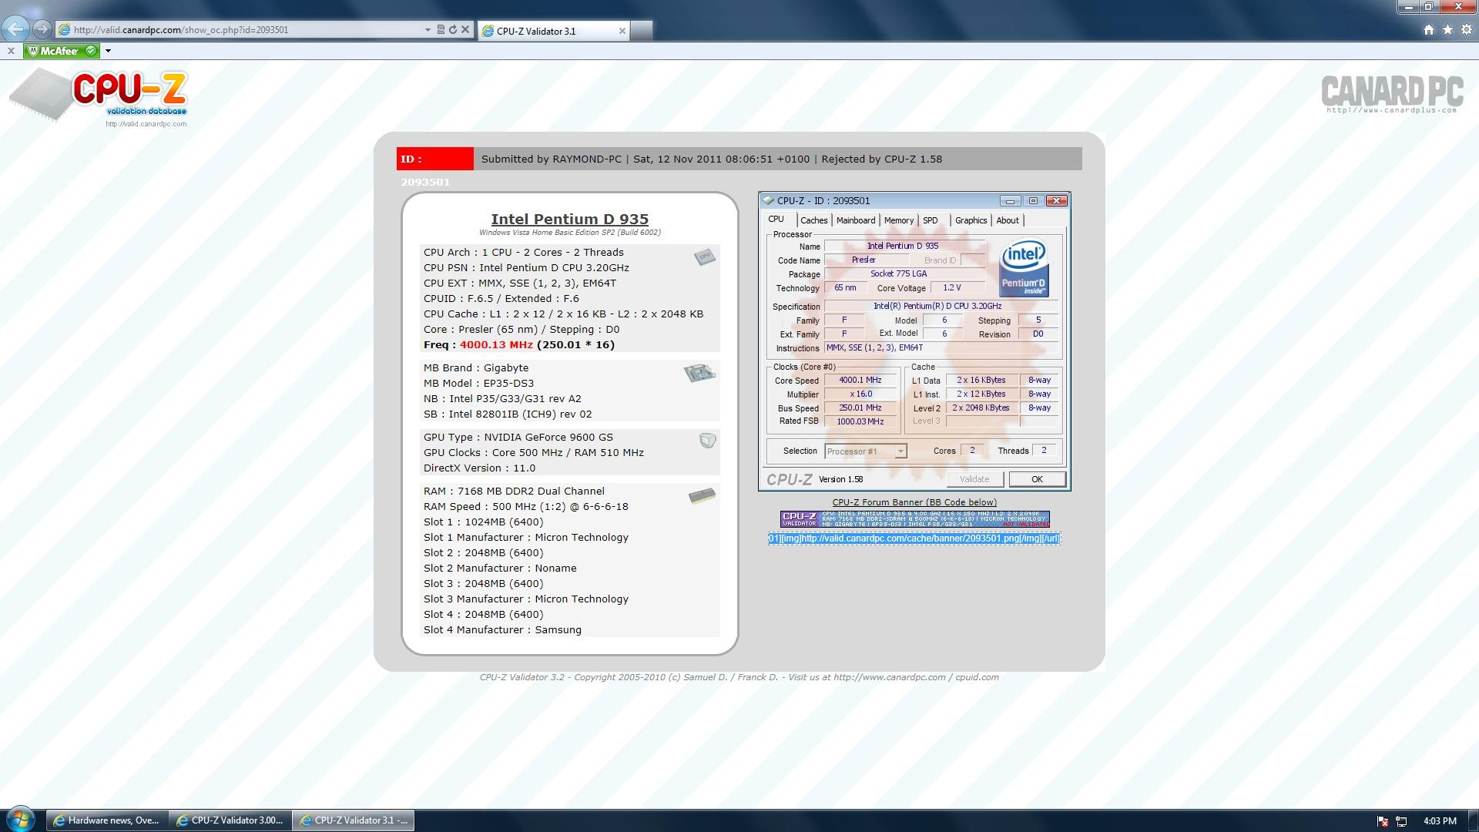The height and width of the screenshot is (832, 1479).
Task: Switch to the SPD tab in CPU-Z
Action: (x=931, y=220)
